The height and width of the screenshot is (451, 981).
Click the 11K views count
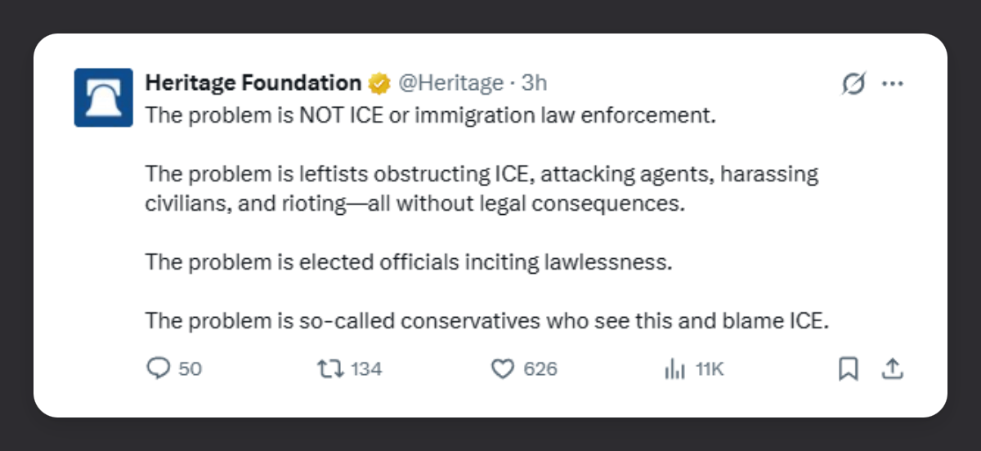click(x=710, y=369)
